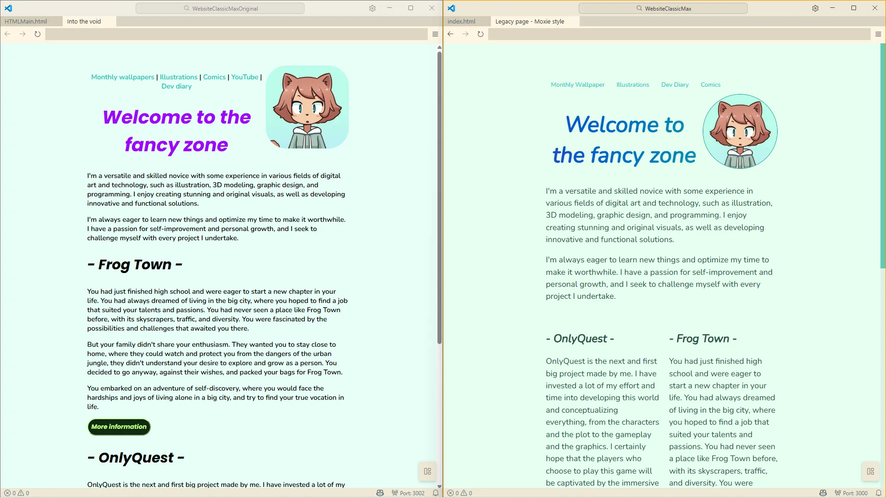Screen dimensions: 886x498
Task: Click left window vertical scrollbar thumb
Action: [439, 198]
